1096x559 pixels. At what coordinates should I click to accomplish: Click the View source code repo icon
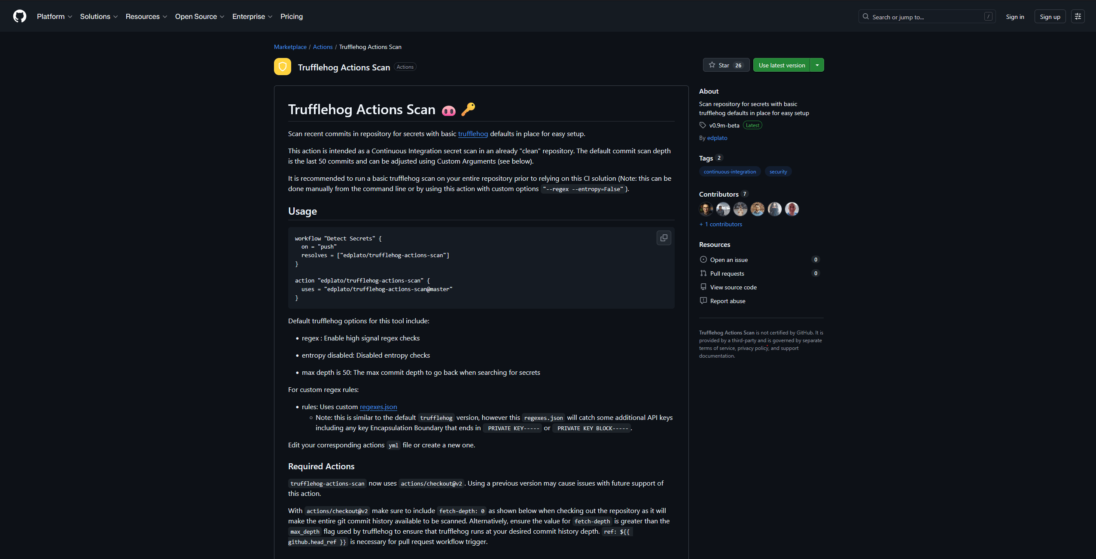pyautogui.click(x=703, y=287)
